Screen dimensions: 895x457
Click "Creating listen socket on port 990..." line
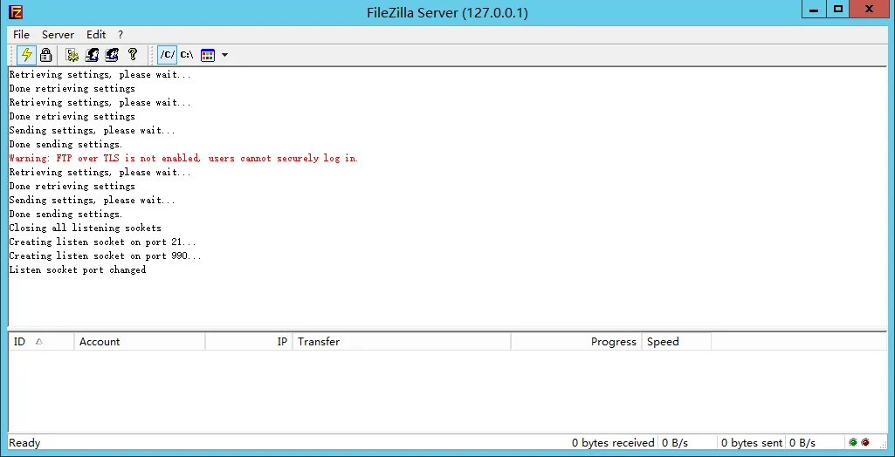[x=105, y=256]
